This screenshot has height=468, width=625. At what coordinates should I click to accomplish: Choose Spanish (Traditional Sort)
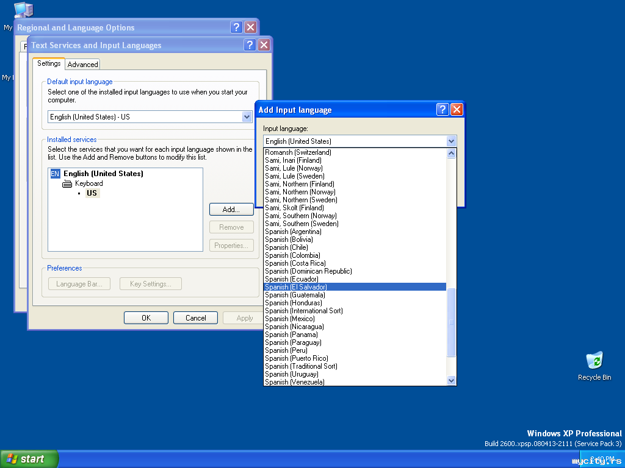point(355,366)
